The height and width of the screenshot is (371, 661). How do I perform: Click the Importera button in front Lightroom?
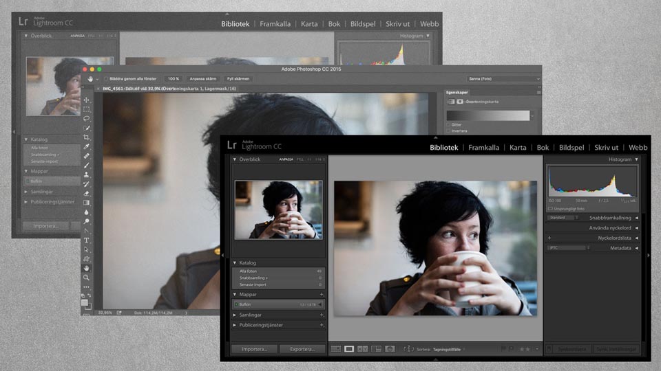254,349
